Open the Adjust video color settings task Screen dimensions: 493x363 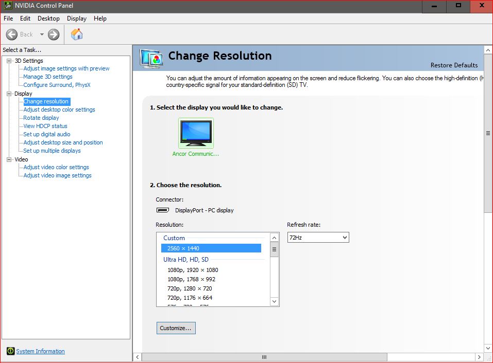[x=56, y=167]
